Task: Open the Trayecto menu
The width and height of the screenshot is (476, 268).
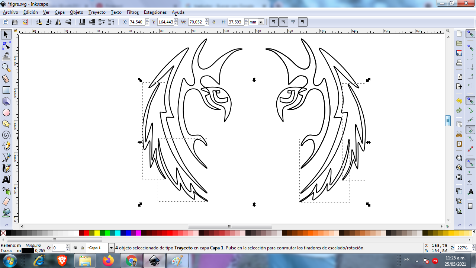Action: (97, 12)
